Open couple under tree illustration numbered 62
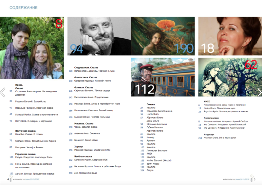The image size is (262, 185). 230,77
